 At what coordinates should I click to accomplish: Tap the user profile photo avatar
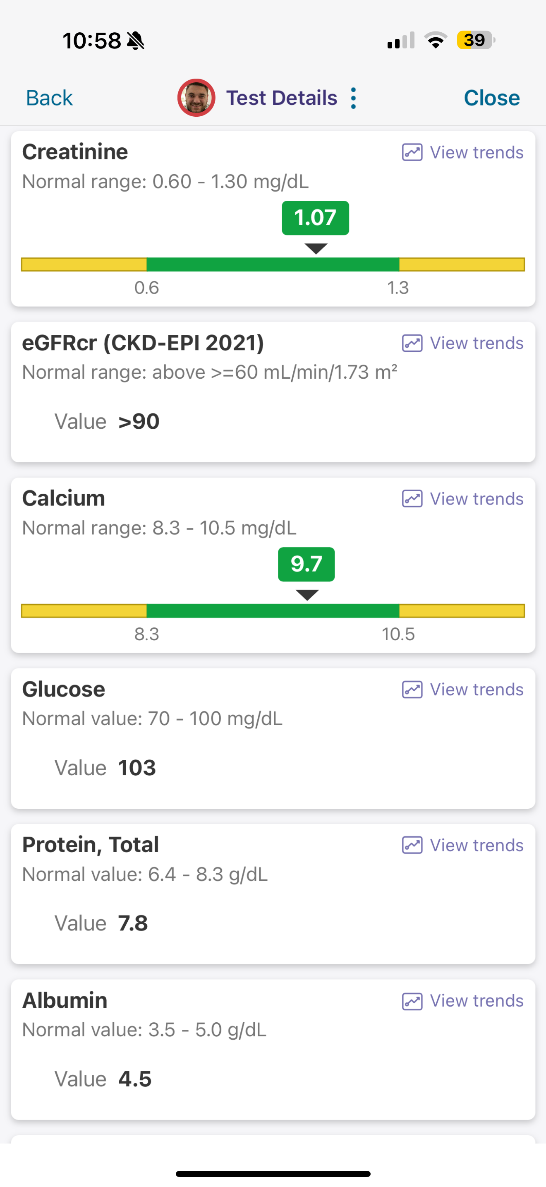point(196,98)
